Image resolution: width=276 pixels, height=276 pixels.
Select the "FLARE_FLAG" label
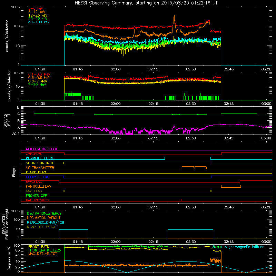[x=36, y=172]
